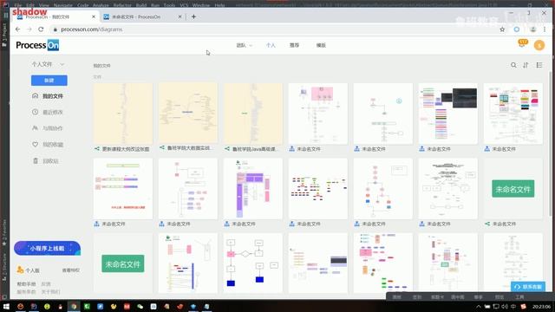Open the 个人 navigation item
Image resolution: width=555 pixels, height=312 pixels.
coord(271,45)
